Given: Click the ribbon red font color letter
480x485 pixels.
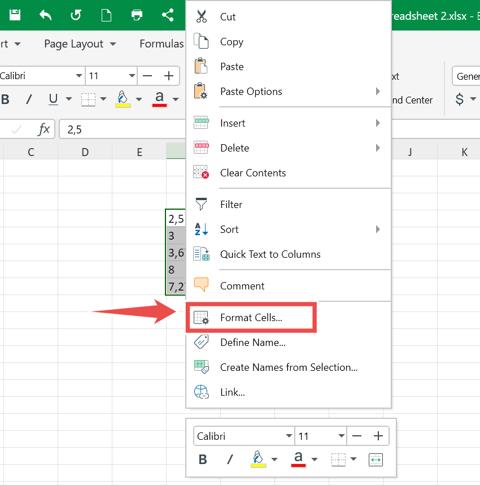Looking at the screenshot, I should tap(159, 99).
